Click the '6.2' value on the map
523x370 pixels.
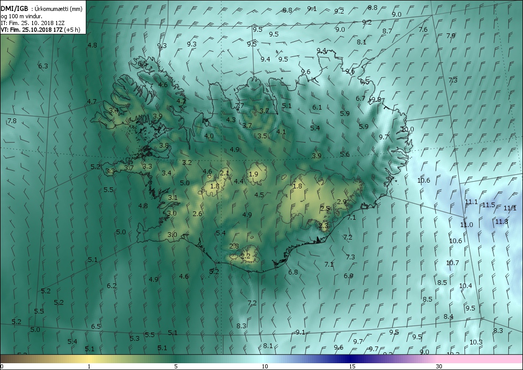(x=112, y=285)
